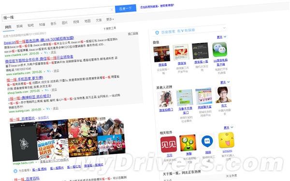Click the blue shield icon beside 百度搜索
290x181 pixels.
point(157,32)
